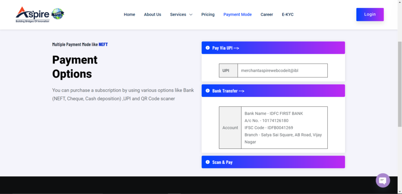Click the subscription purchase description paragraph
Screen dimensions: 402x194
pos(123,94)
